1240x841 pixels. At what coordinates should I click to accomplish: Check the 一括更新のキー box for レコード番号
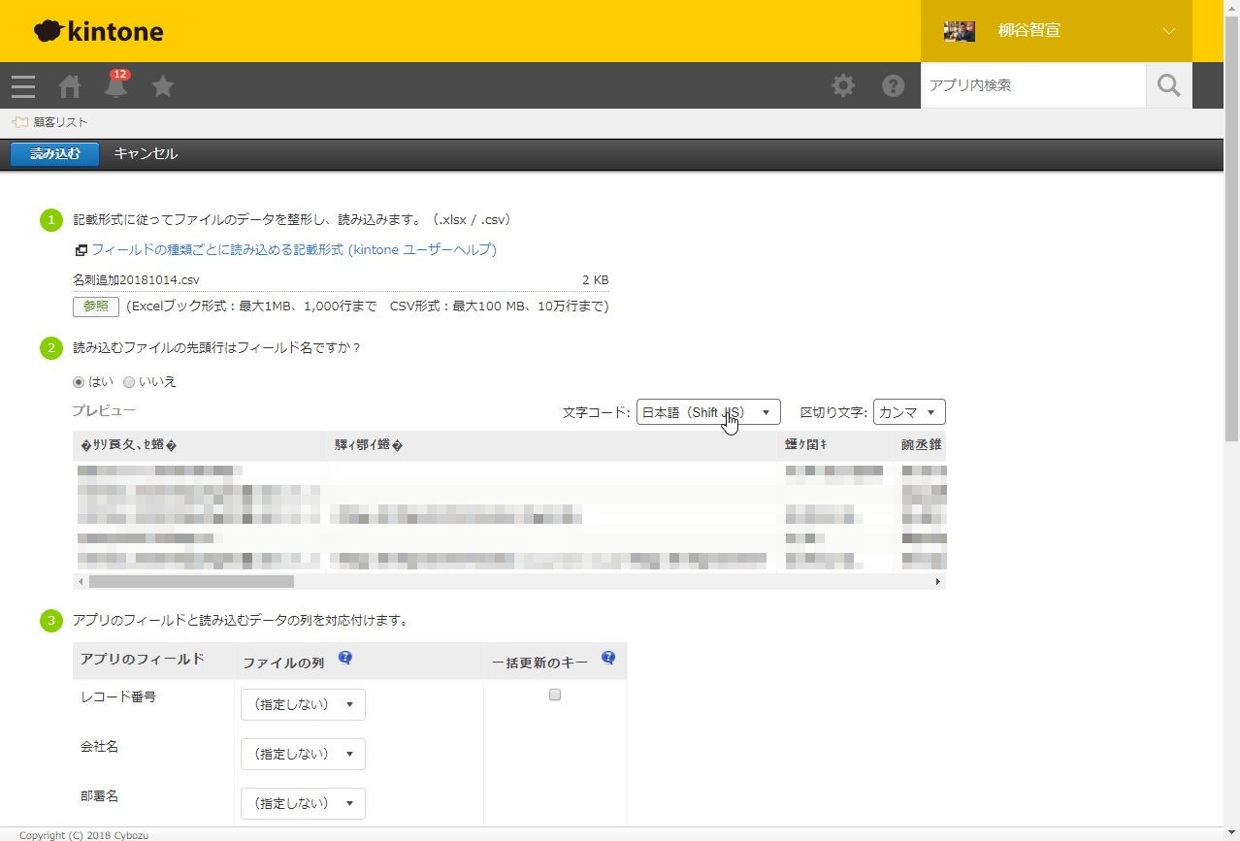tap(555, 695)
